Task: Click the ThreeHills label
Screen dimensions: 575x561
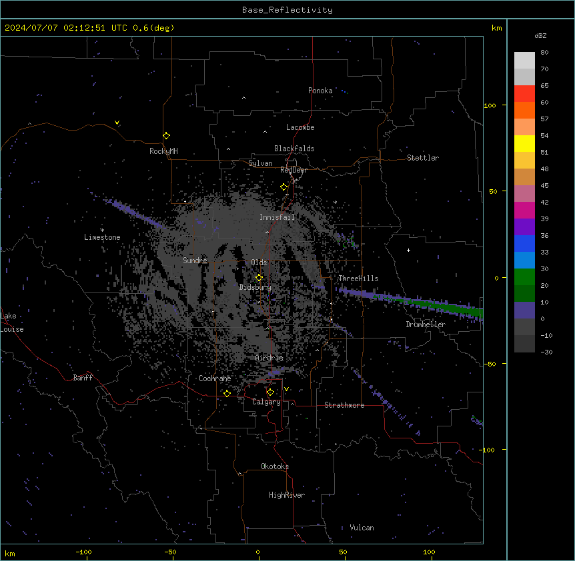Action: coord(358,279)
